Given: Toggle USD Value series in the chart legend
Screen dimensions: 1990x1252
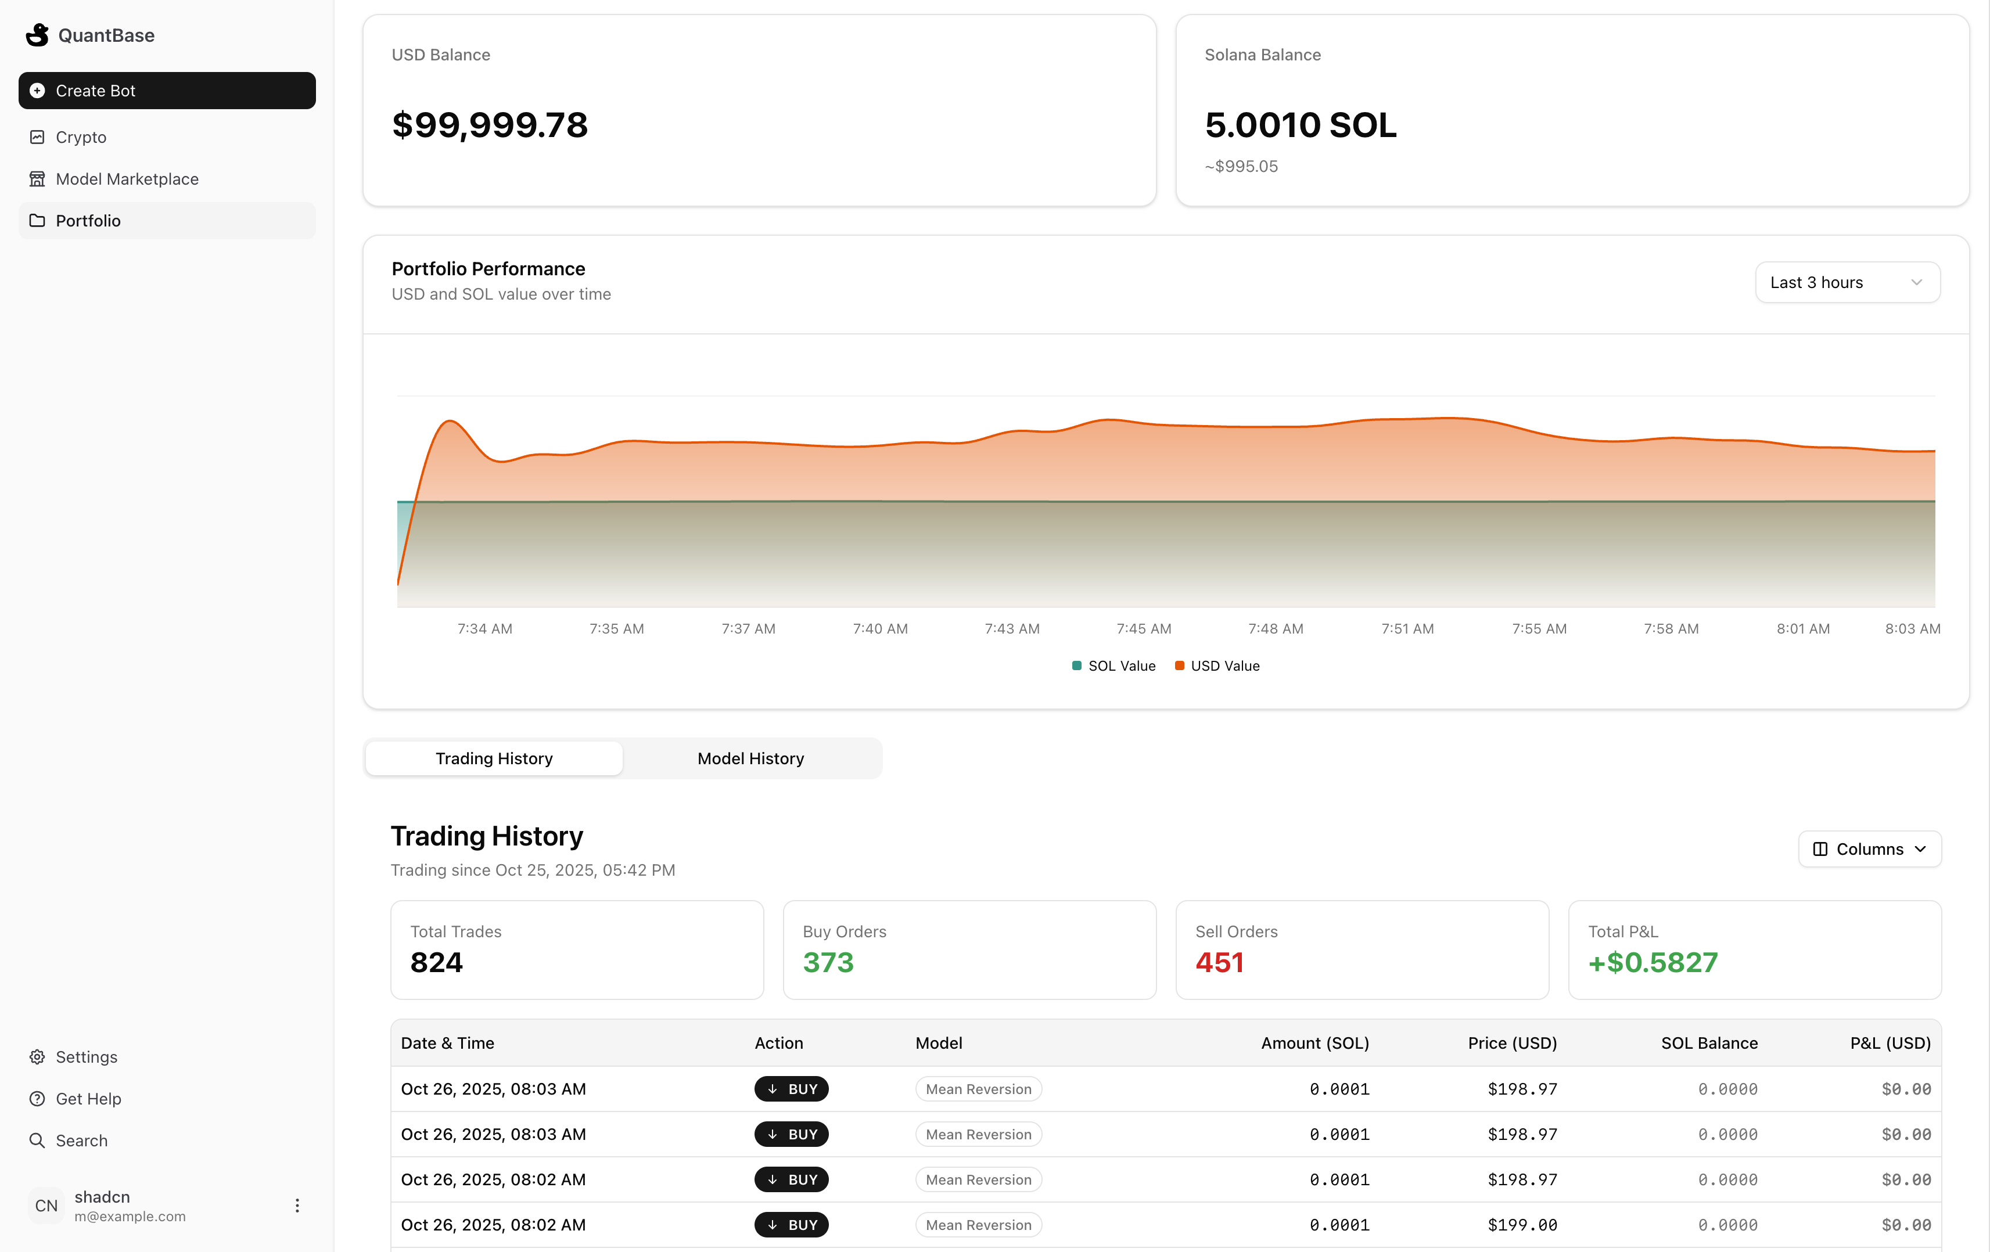Looking at the screenshot, I should click(x=1216, y=666).
